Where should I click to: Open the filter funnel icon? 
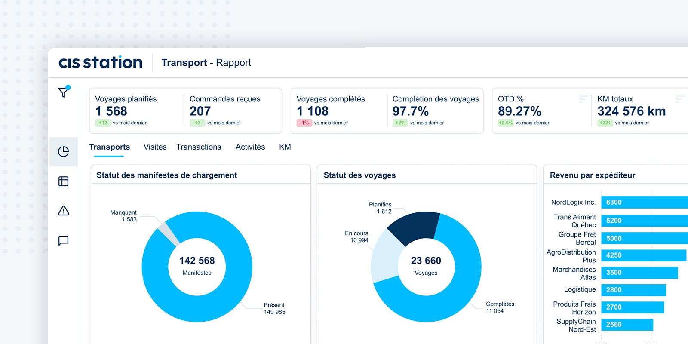click(x=64, y=92)
